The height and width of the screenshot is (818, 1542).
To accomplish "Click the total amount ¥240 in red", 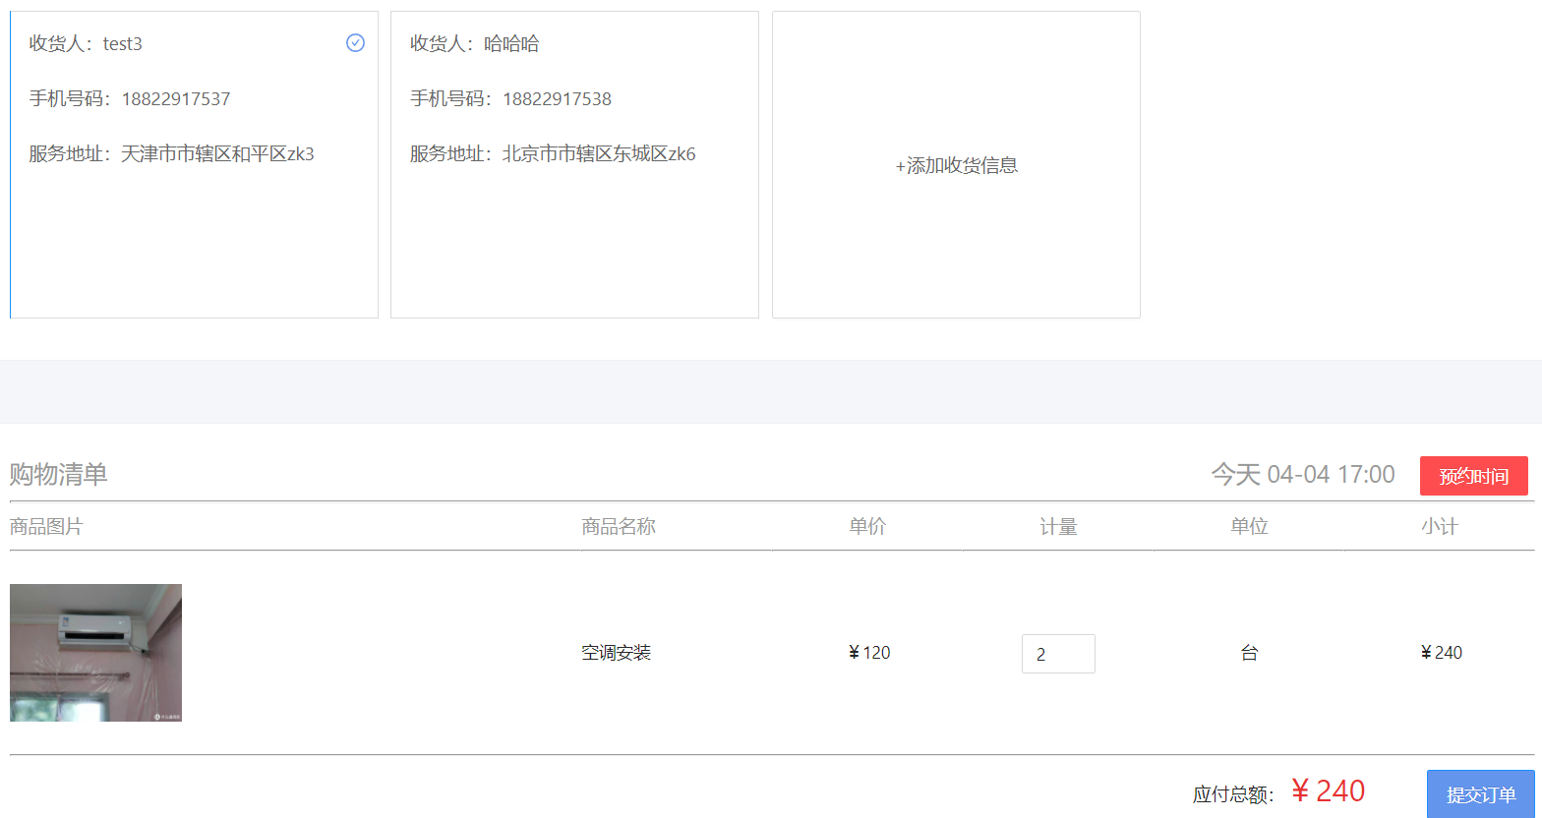I will point(1328,791).
